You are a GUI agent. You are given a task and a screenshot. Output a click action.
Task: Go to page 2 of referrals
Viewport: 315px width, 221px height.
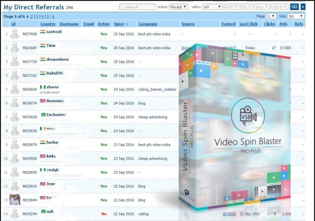pyautogui.click(x=32, y=17)
